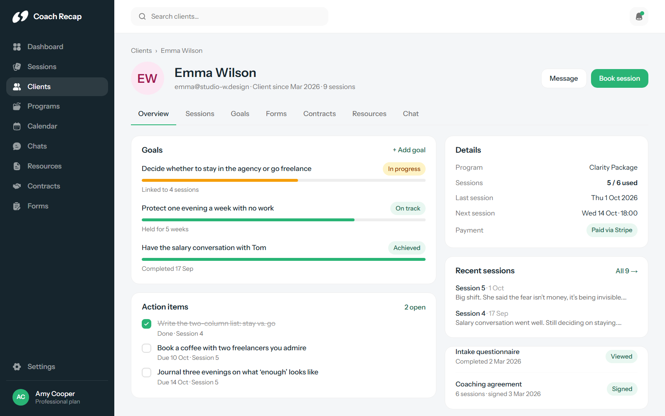
Task: Open Settings via the gear icon
Action: click(x=17, y=367)
